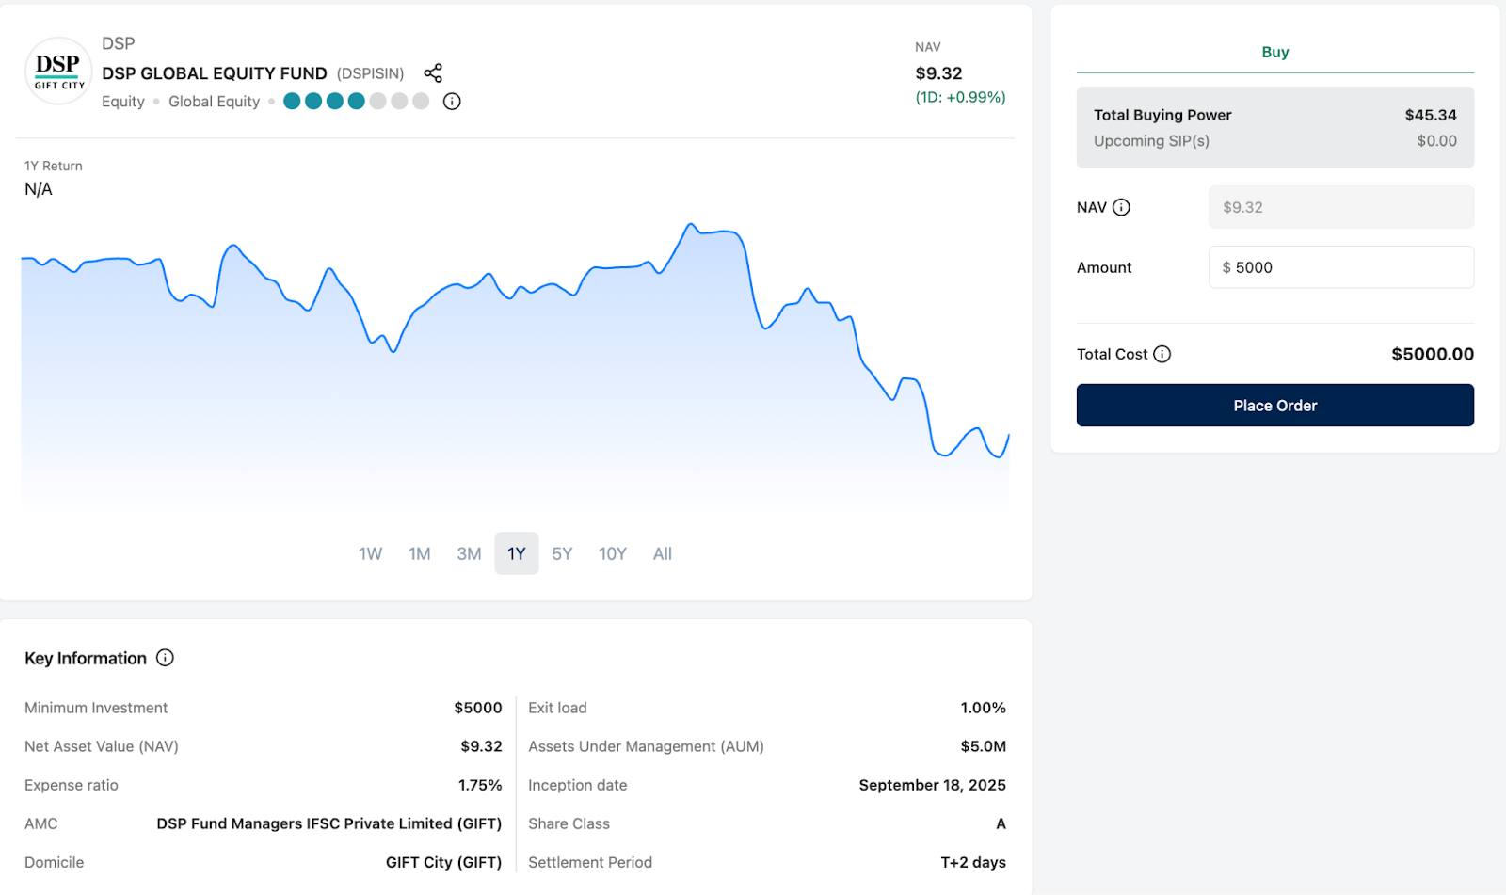Select the 3M time period
The image size is (1506, 895).
tap(469, 554)
